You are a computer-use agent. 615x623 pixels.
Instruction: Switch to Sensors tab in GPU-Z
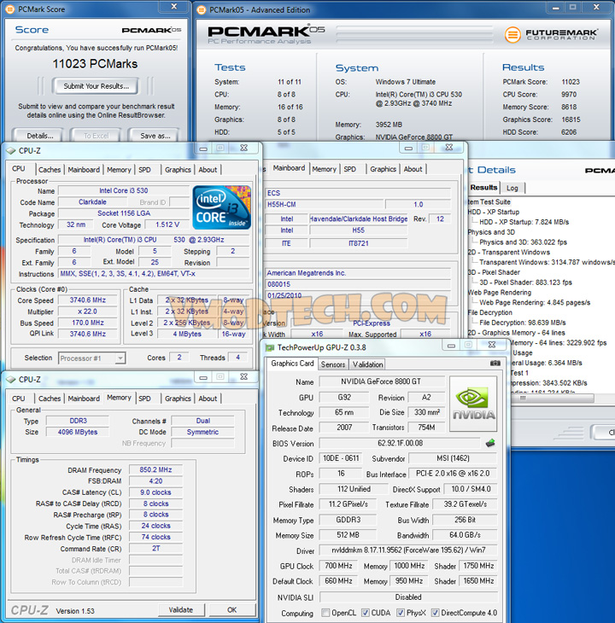pyautogui.click(x=333, y=364)
